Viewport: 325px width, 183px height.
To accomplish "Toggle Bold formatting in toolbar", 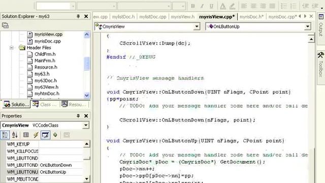I will pos(193,6).
